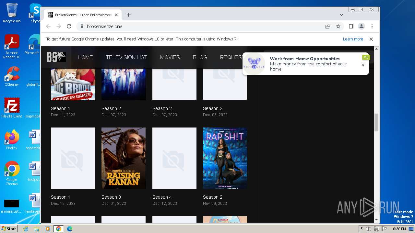Open the testpst Word document icon
Viewport: 415px width, 233px height.
[x=34, y=172]
